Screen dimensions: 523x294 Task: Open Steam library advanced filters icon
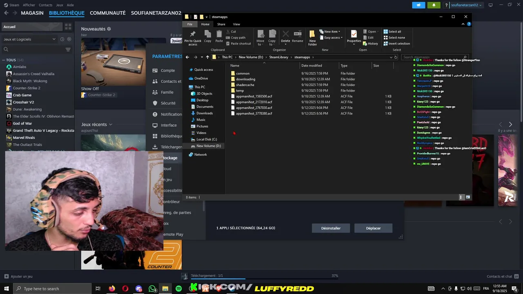pyautogui.click(x=68, y=49)
